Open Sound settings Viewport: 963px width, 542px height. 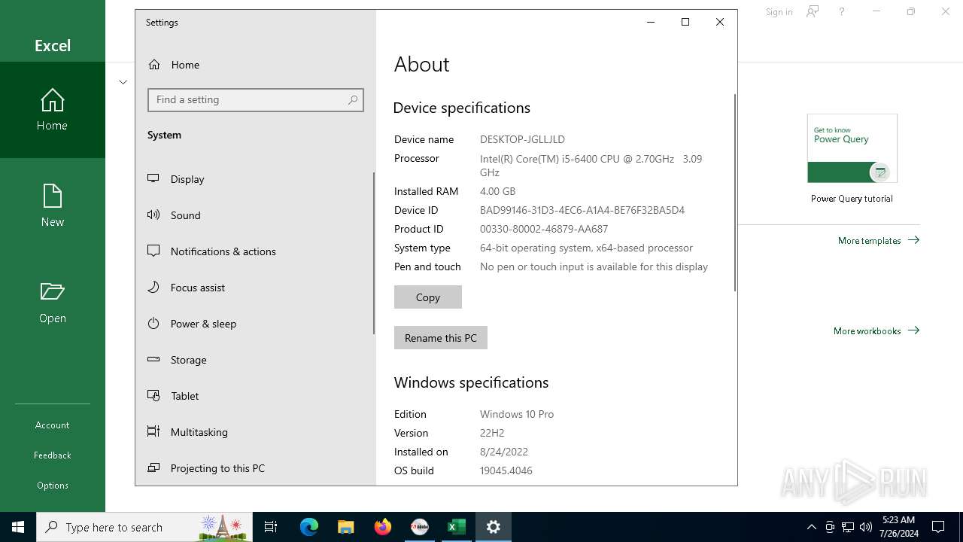coord(254,215)
